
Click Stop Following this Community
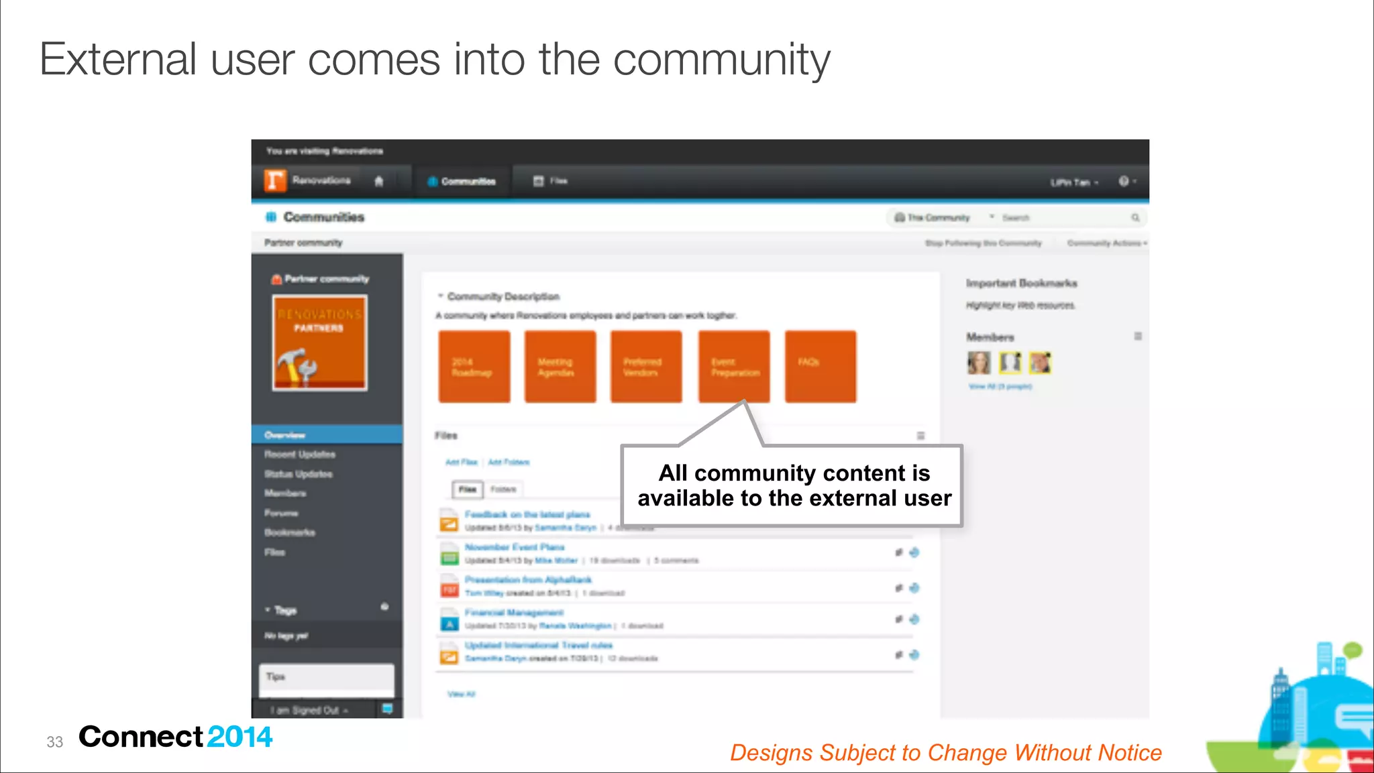coord(984,243)
